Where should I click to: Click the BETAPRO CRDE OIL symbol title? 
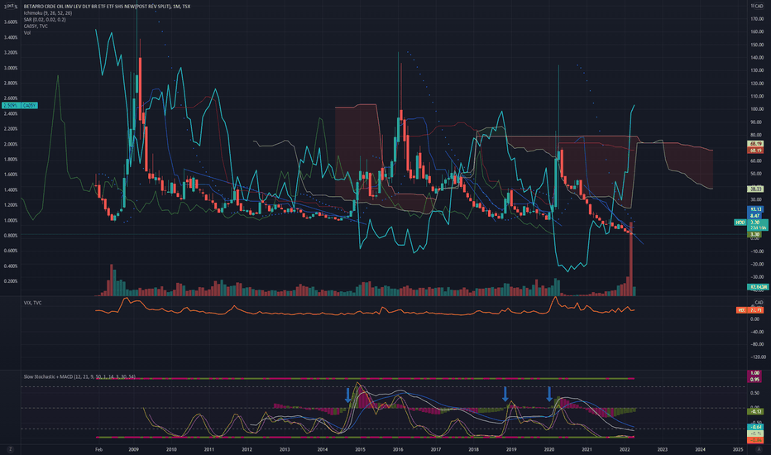pos(107,7)
